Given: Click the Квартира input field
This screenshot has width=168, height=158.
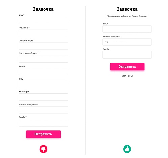Looking at the screenshot, I should (x=43, y=97).
